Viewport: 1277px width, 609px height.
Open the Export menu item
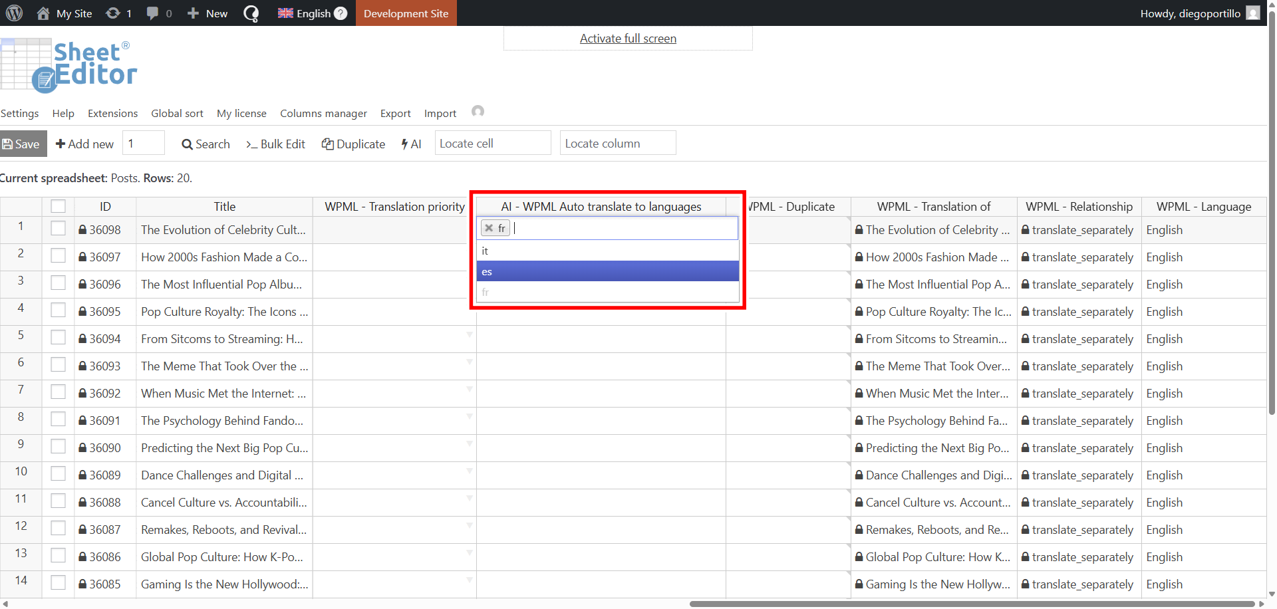tap(395, 114)
